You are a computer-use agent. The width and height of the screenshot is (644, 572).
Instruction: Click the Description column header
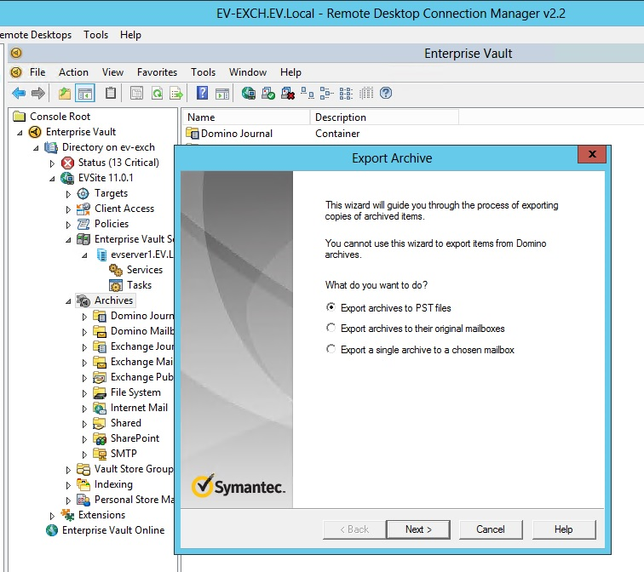pos(384,117)
